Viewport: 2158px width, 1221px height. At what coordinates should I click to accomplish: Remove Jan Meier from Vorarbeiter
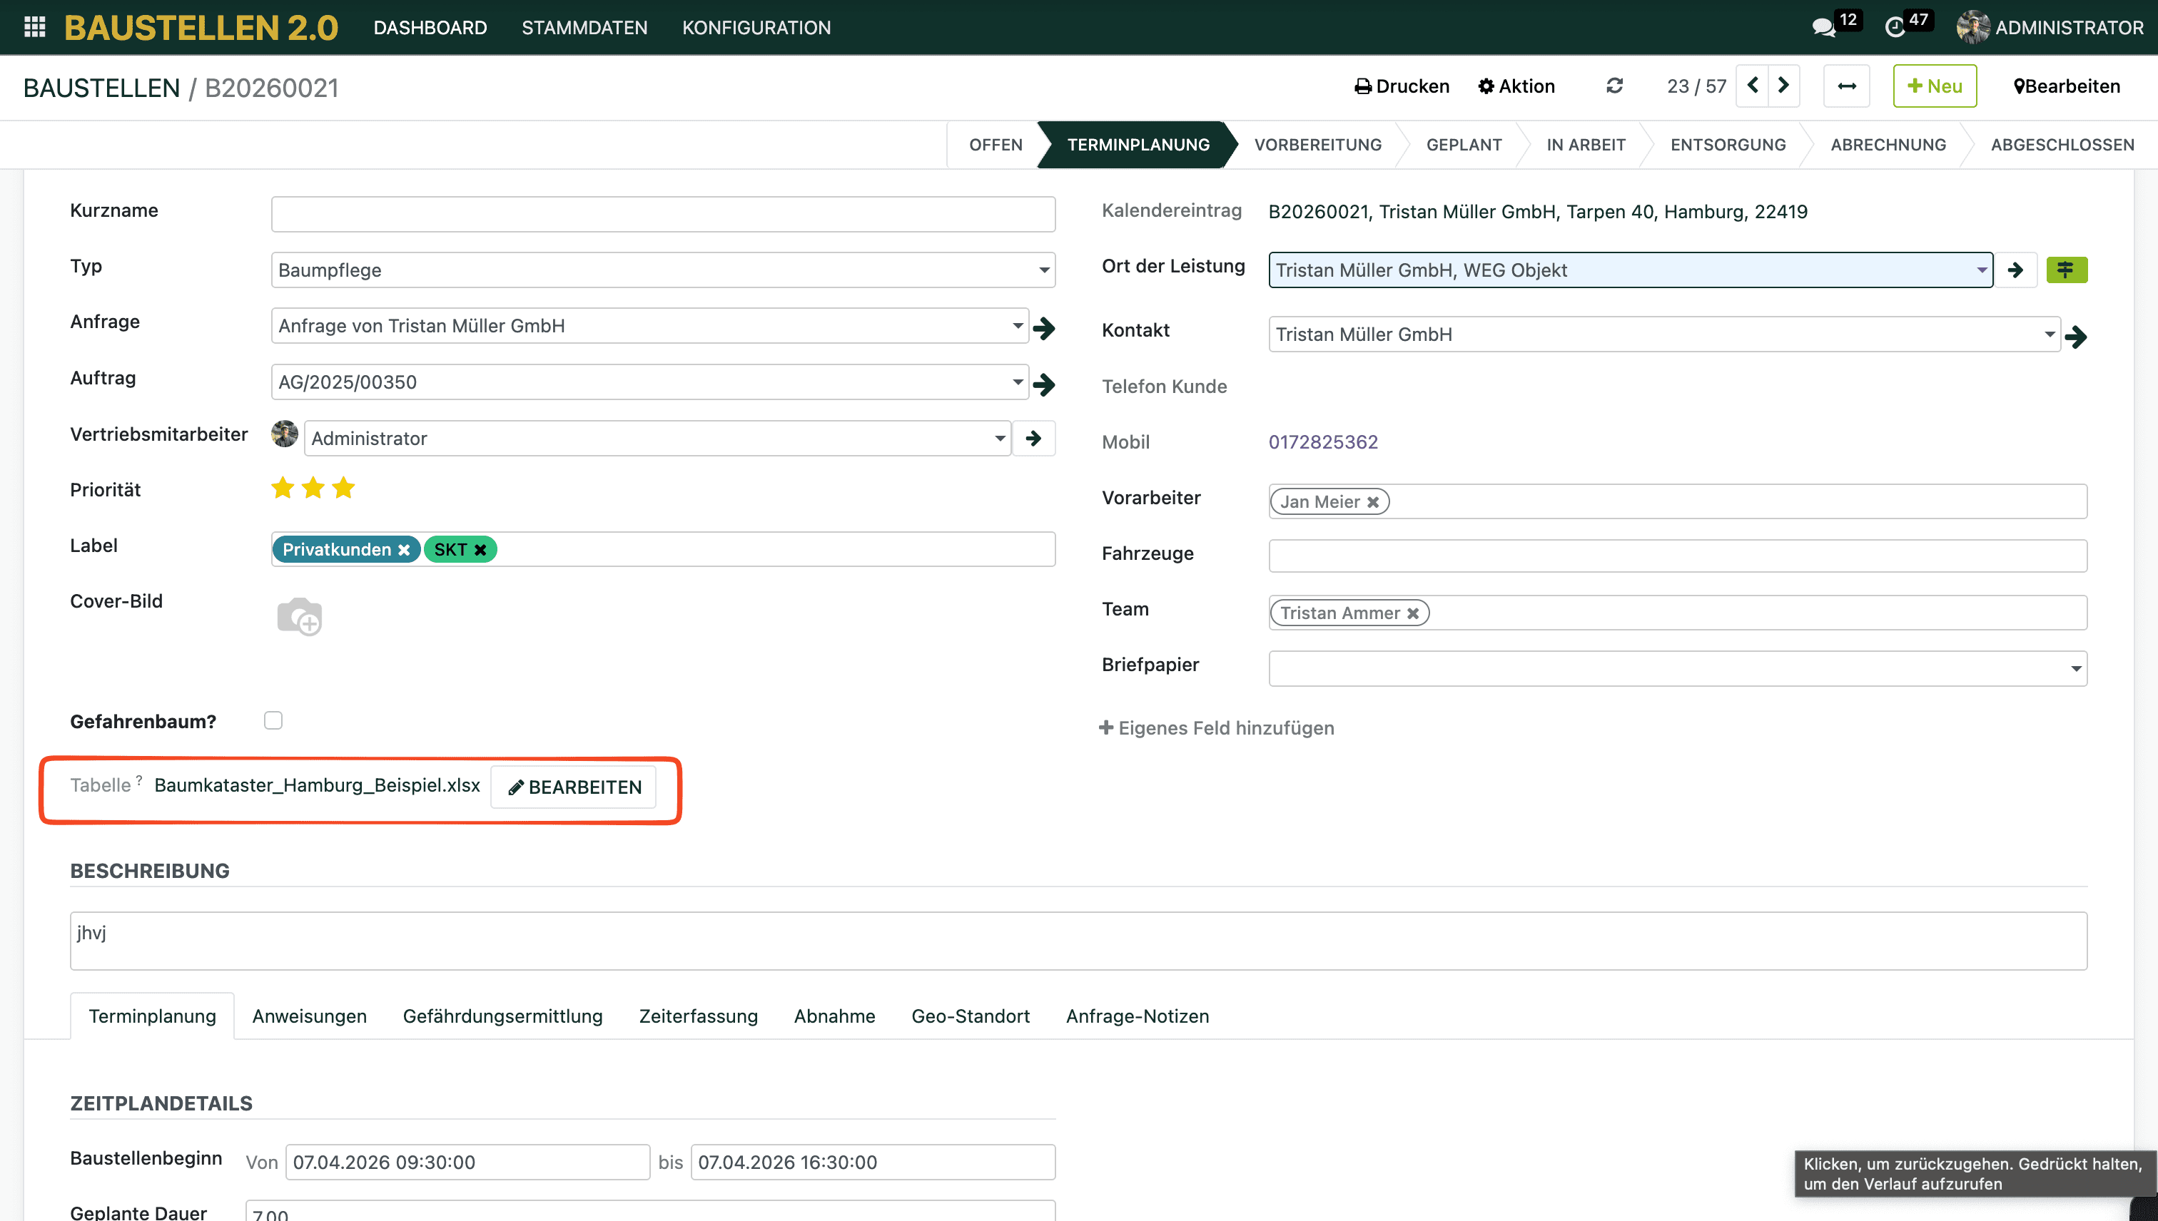coord(1373,502)
